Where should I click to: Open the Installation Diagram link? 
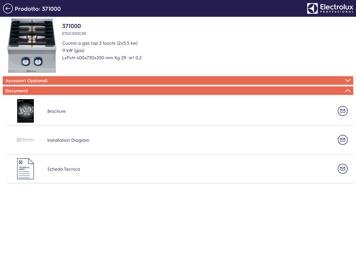click(x=68, y=140)
